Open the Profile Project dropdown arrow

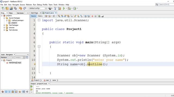pyautogui.click(x=77, y=8)
